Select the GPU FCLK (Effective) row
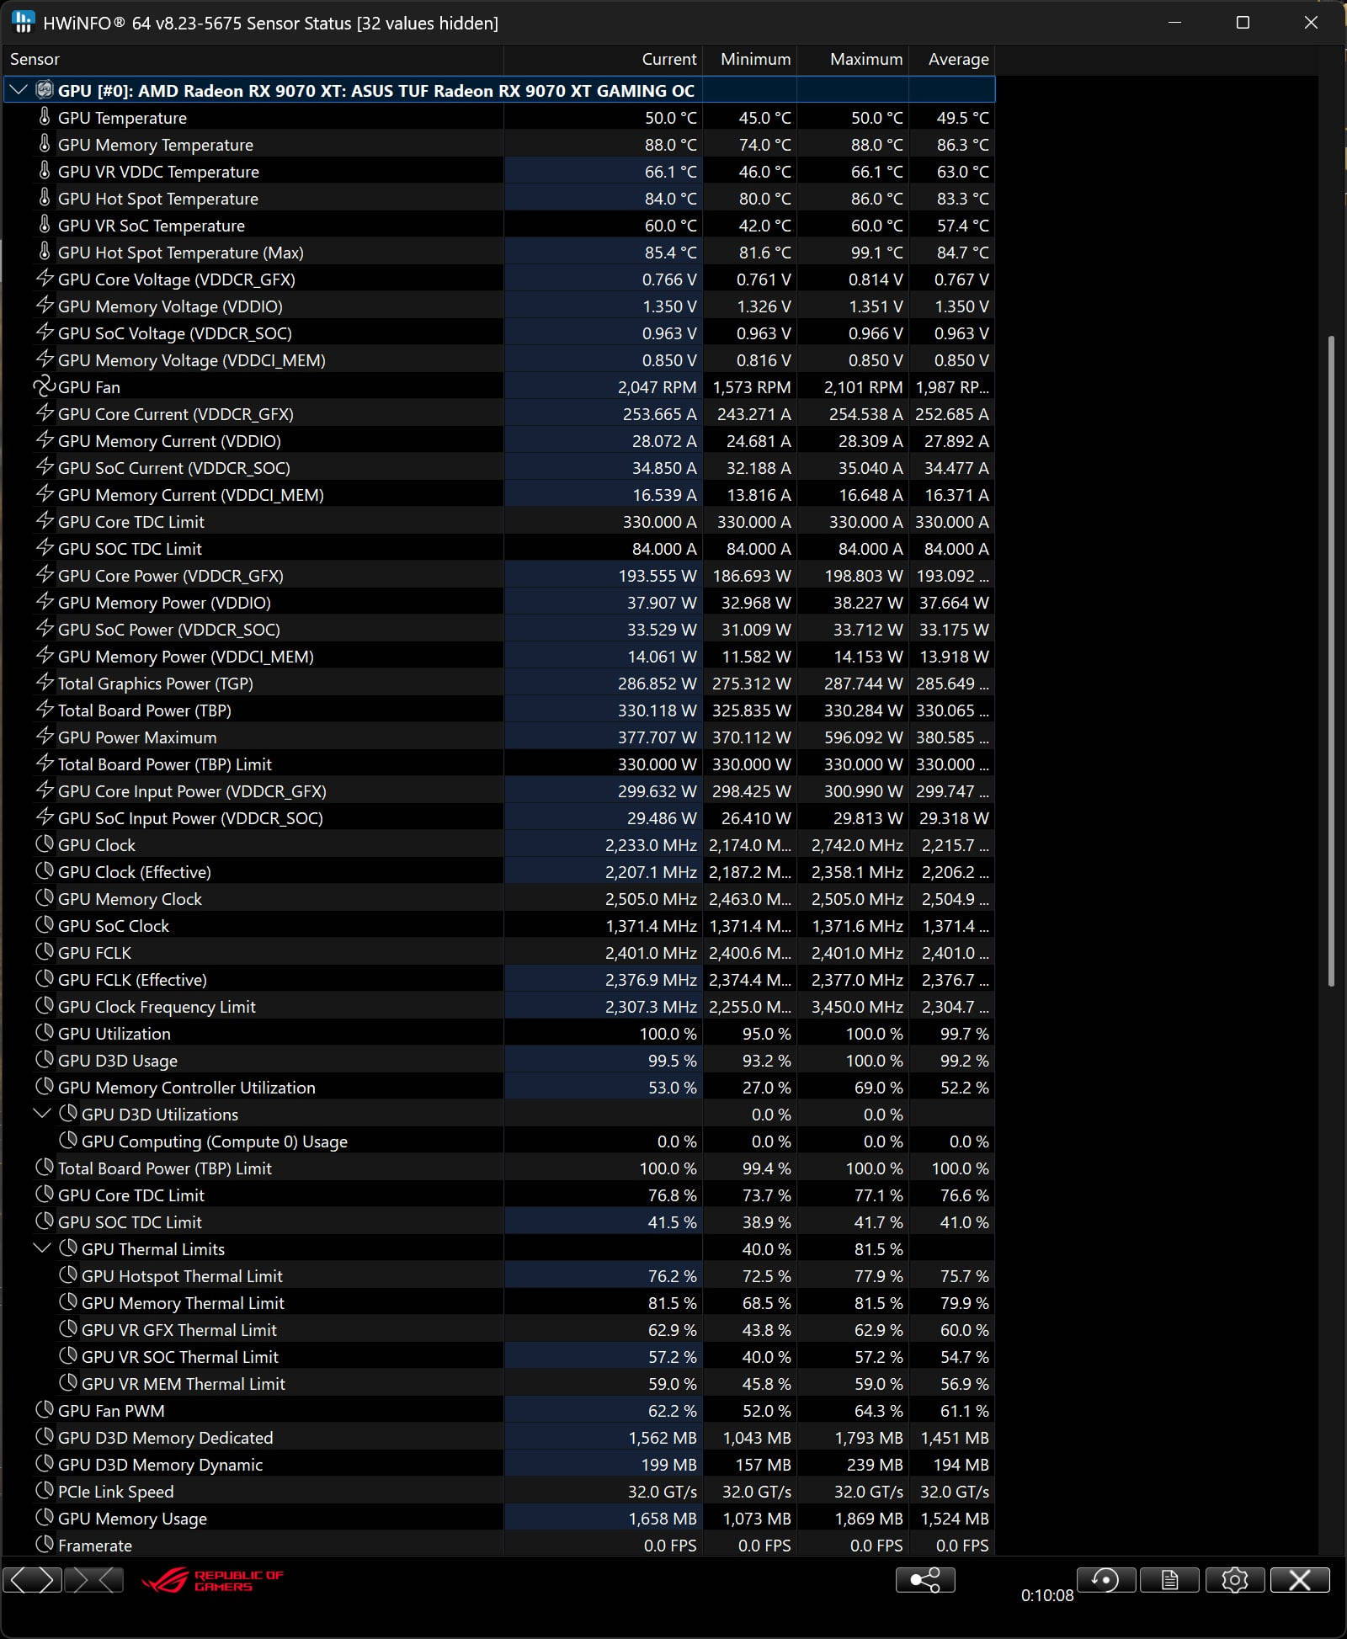 tap(498, 979)
